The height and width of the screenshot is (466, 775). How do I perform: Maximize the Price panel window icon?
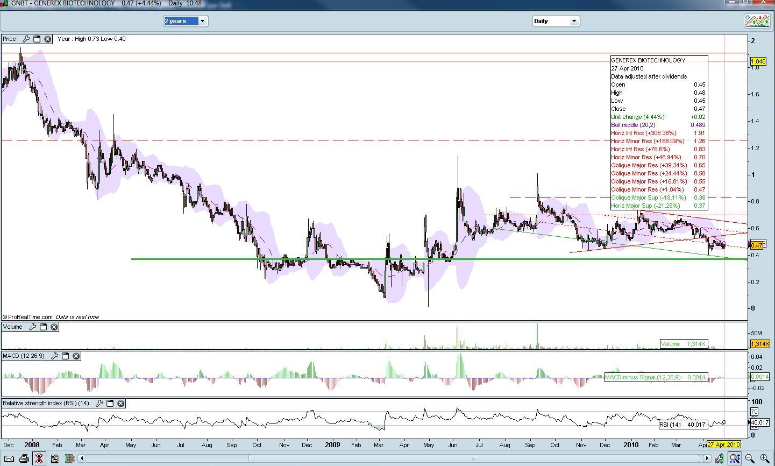click(x=37, y=39)
